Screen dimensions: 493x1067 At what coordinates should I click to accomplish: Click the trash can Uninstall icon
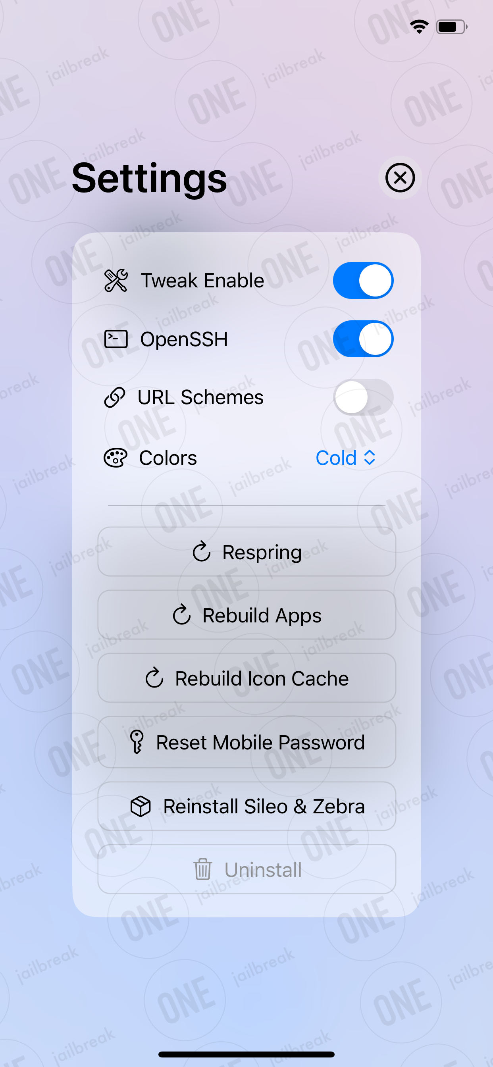[202, 869]
